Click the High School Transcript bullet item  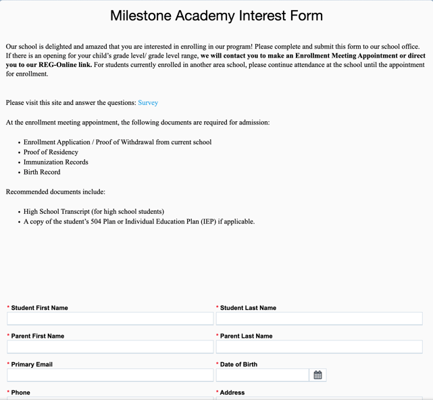(93, 212)
